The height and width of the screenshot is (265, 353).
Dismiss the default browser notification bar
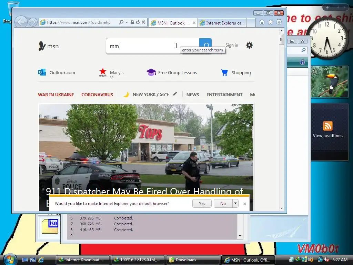(245, 204)
